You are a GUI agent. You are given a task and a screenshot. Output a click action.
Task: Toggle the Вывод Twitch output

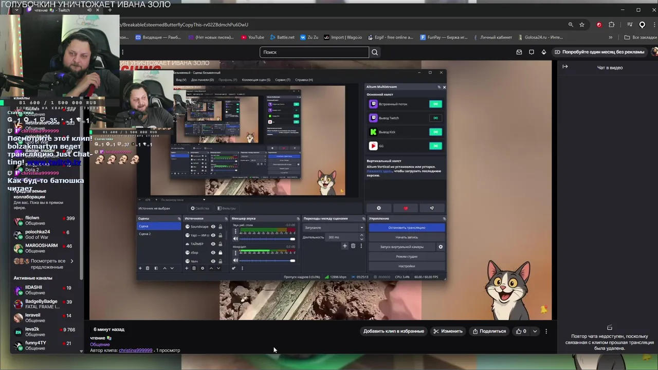[435, 118]
